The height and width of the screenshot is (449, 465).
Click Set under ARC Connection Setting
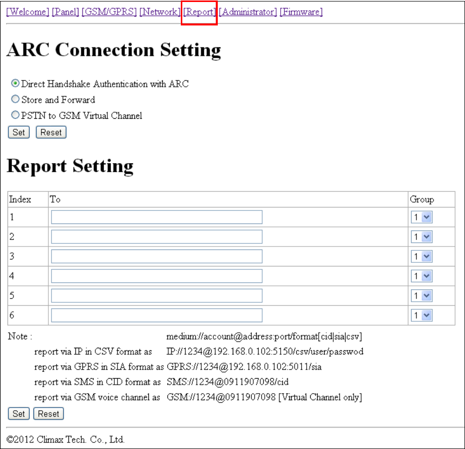click(x=18, y=132)
